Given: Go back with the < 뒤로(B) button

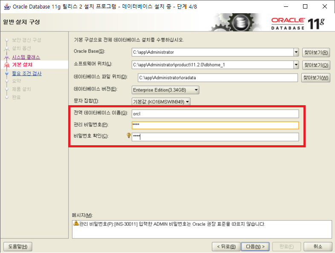Looking at the screenshot, I should pos(226,247).
